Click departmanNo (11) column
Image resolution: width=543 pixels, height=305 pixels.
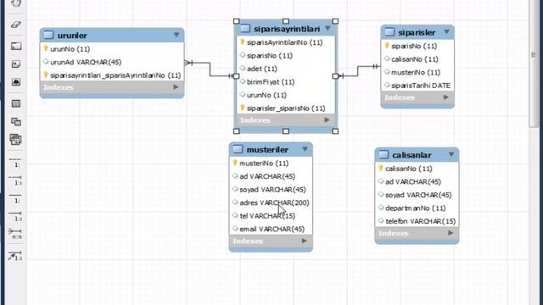[417, 208]
